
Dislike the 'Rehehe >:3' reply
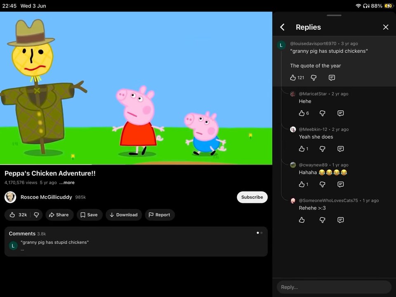coord(322,220)
